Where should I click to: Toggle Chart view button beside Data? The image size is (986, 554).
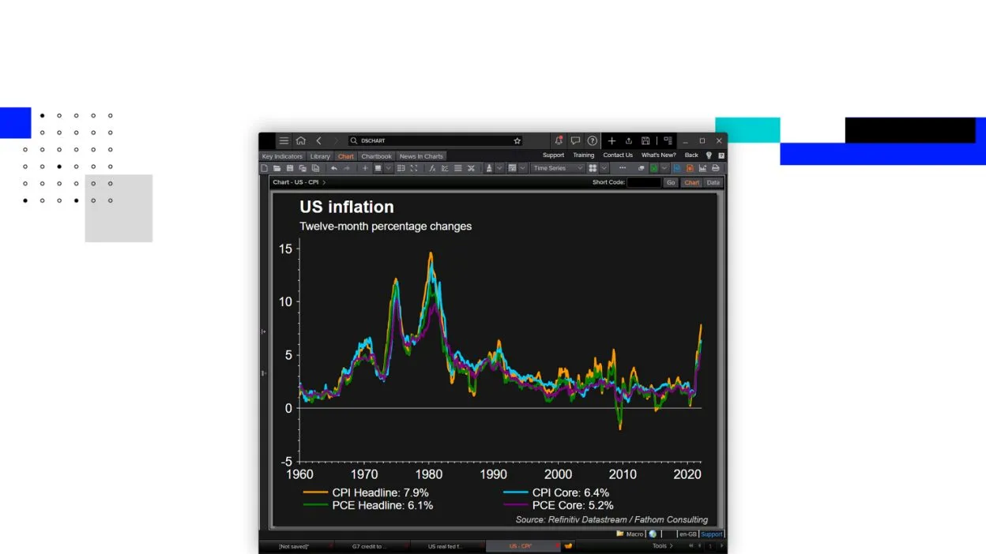click(x=692, y=182)
